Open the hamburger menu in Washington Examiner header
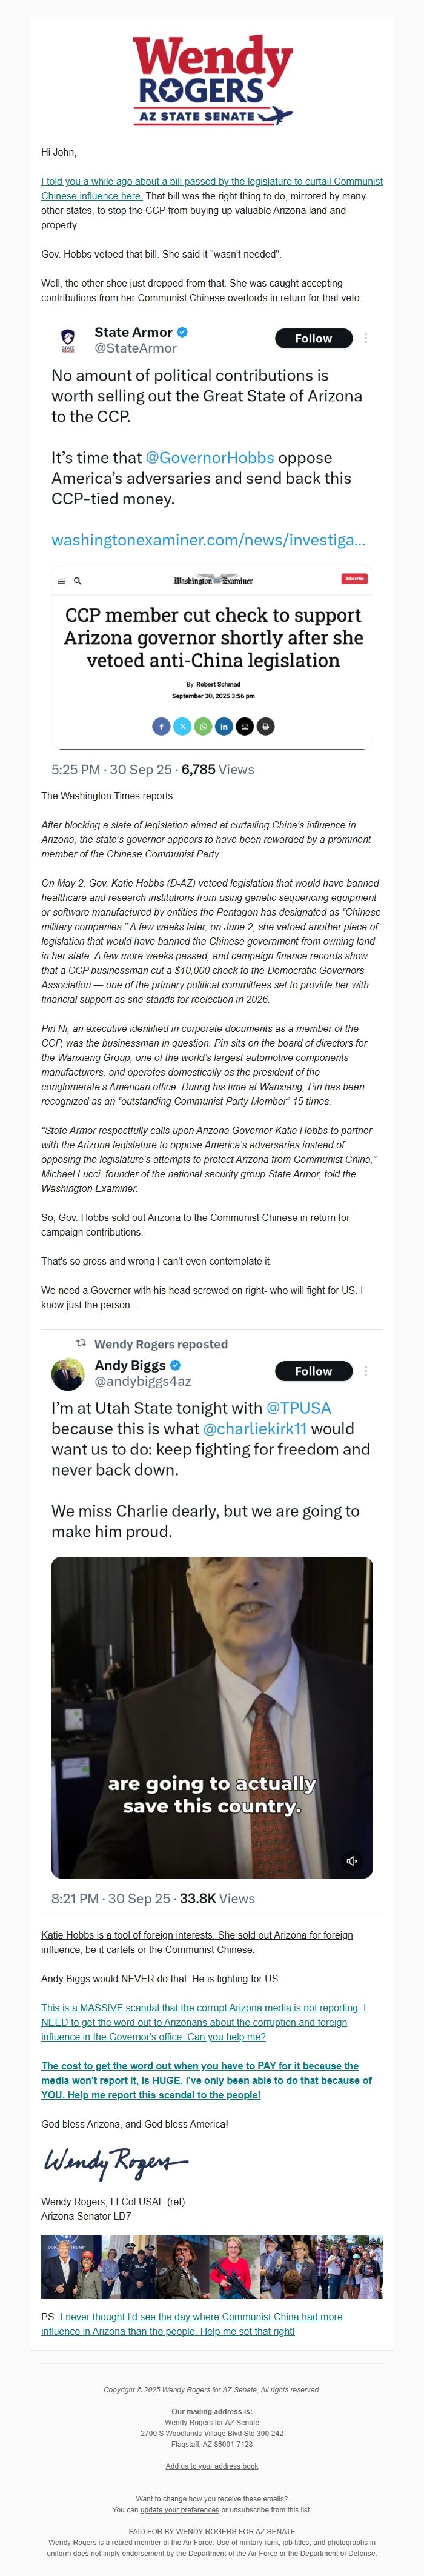Viewport: 424px width, 2576px height. point(61,580)
